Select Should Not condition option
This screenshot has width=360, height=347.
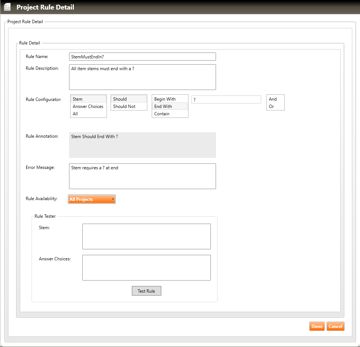[129, 106]
